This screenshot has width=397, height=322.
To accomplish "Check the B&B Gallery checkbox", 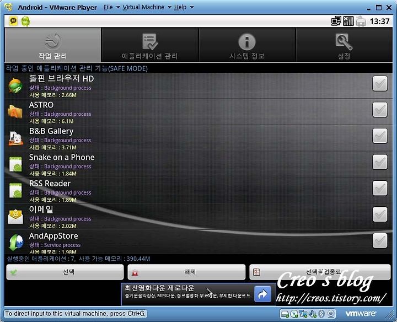I will click(380, 136).
